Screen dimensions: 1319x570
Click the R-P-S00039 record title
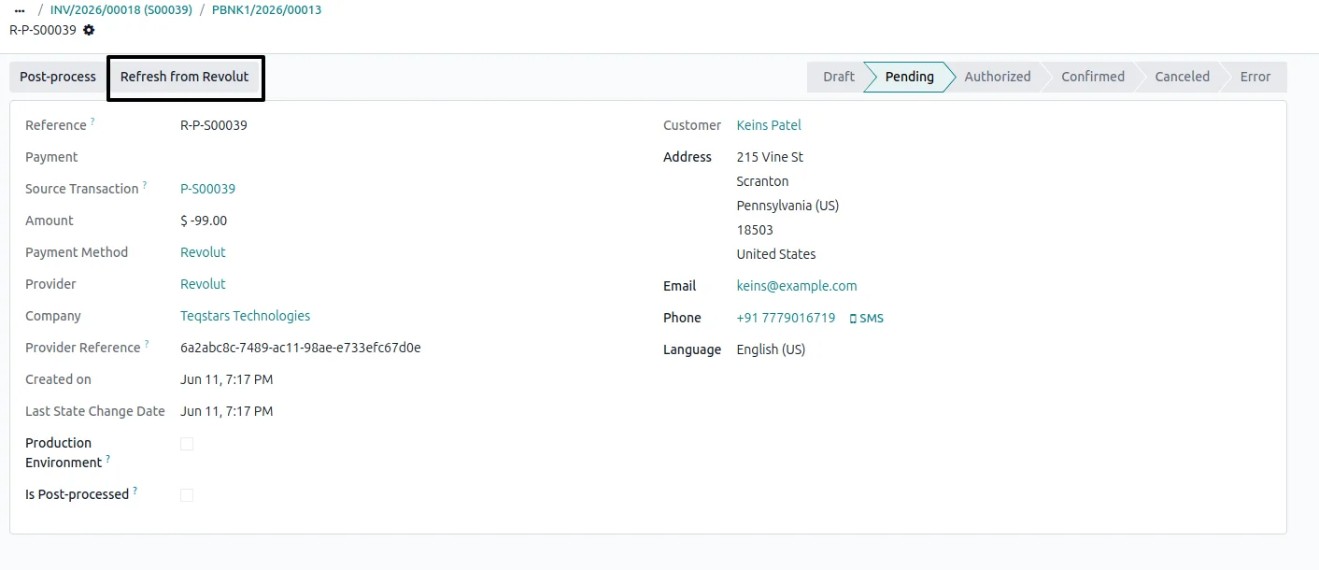43,30
